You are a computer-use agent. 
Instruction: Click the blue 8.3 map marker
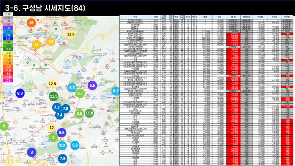pos(20,93)
